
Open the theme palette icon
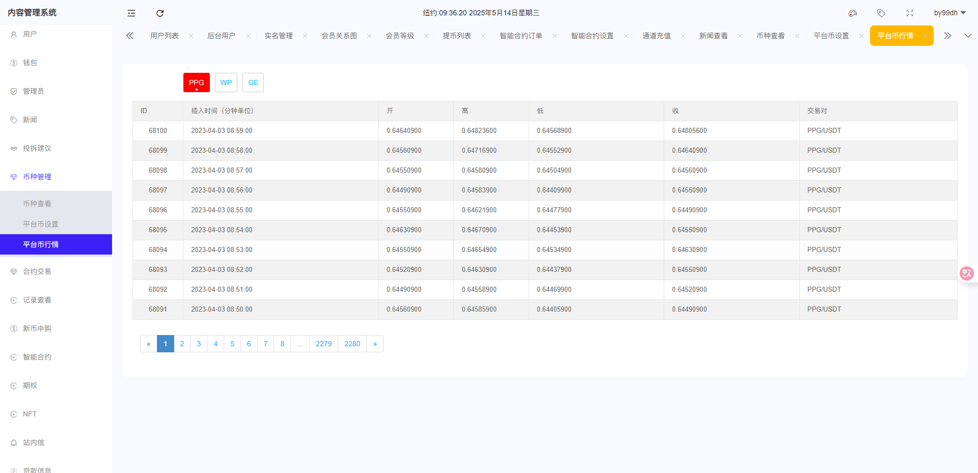pyautogui.click(x=853, y=13)
